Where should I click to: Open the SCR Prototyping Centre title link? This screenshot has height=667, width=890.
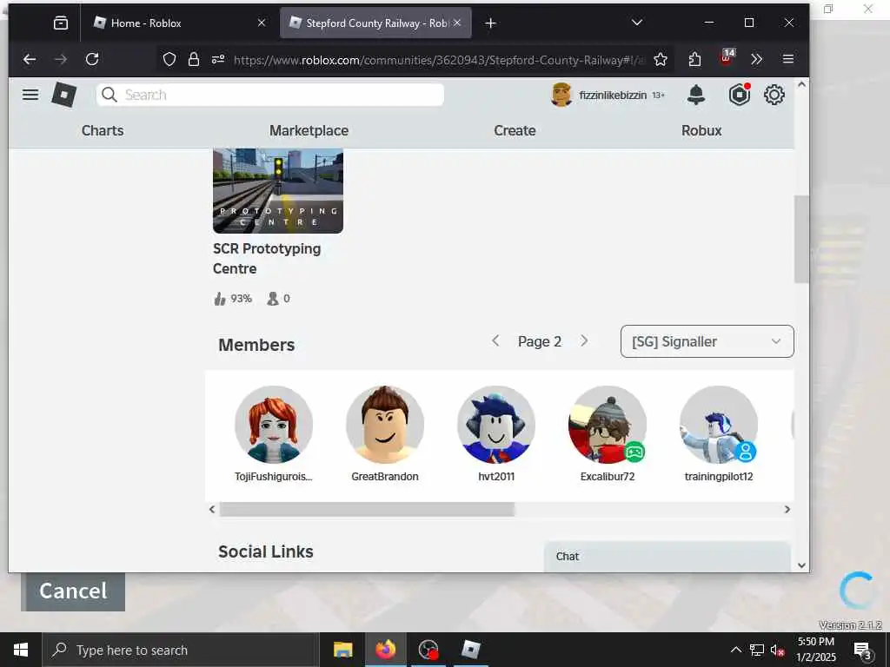click(267, 259)
